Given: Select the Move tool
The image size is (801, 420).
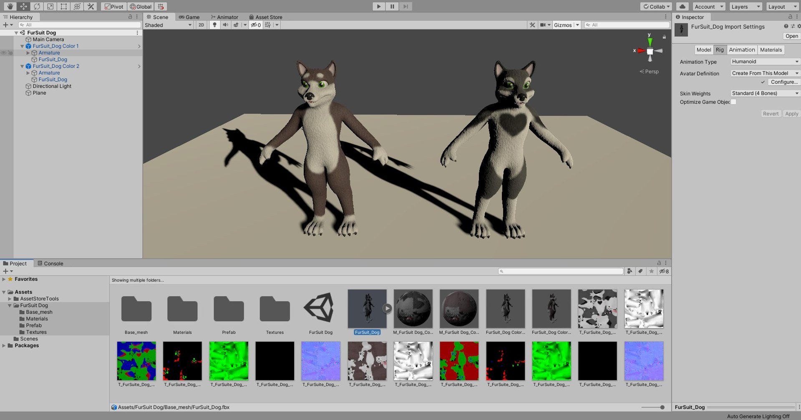Looking at the screenshot, I should point(23,6).
